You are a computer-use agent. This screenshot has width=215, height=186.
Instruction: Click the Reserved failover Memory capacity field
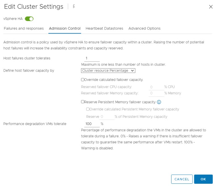click(x=156, y=93)
